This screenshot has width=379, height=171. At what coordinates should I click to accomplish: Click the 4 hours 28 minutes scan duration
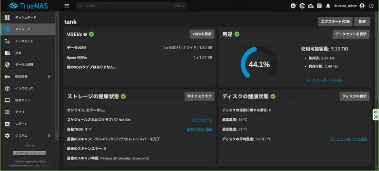click(x=125, y=158)
